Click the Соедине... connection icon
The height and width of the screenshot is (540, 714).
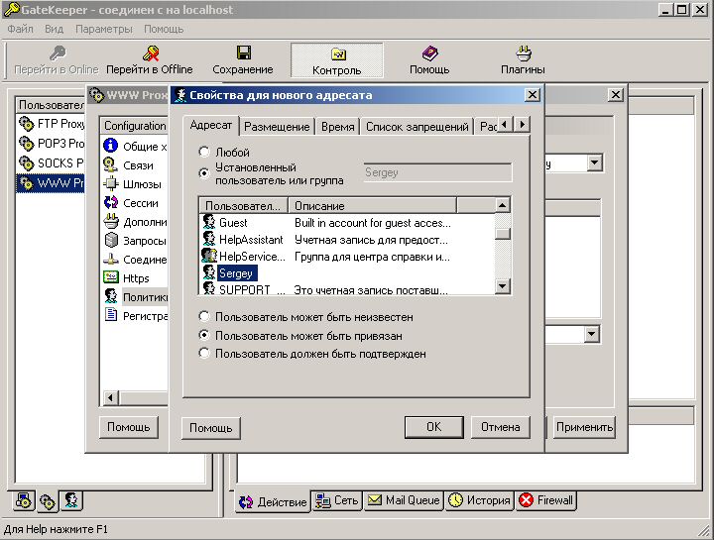(111, 259)
